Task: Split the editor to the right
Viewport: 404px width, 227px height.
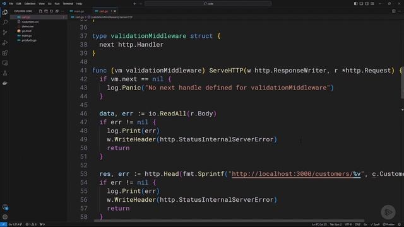Action: (x=393, y=11)
